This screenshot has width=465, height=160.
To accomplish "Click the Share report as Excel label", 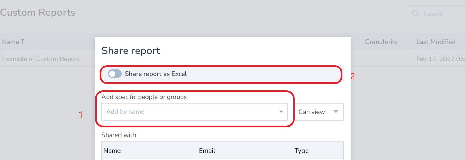I will (x=156, y=74).
